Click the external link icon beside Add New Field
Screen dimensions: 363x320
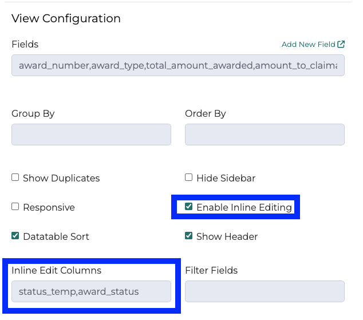(341, 44)
